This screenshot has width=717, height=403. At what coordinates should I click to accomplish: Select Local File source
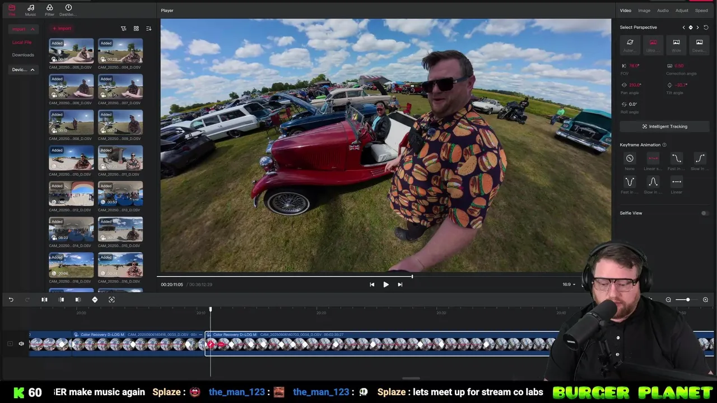(22, 43)
